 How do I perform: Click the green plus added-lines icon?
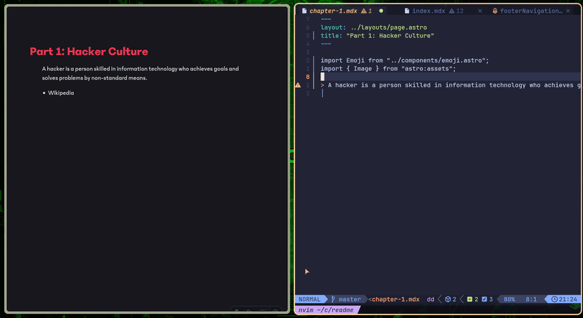point(470,299)
